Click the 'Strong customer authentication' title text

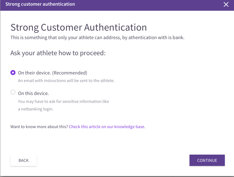(40, 4)
